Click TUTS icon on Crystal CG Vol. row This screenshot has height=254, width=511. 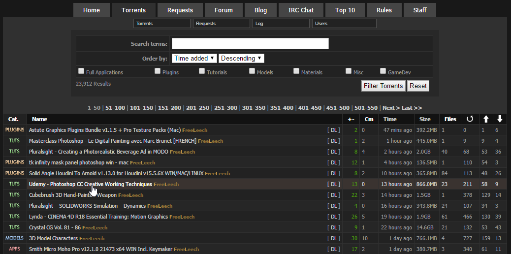pos(15,227)
